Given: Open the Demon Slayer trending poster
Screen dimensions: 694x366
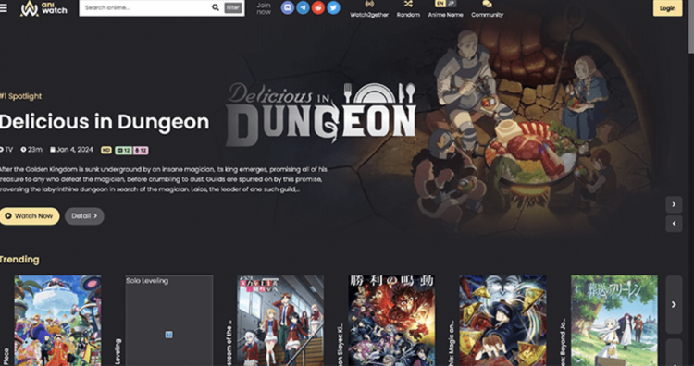Looking at the screenshot, I should [x=391, y=321].
